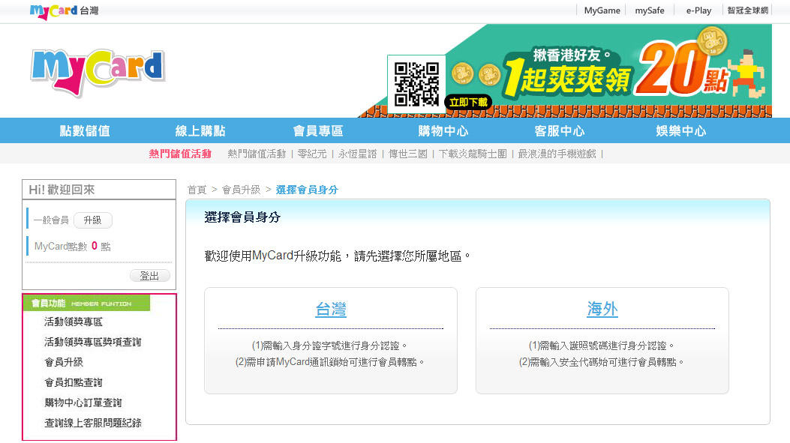Open the 點數儲值 menu

[x=85, y=131]
